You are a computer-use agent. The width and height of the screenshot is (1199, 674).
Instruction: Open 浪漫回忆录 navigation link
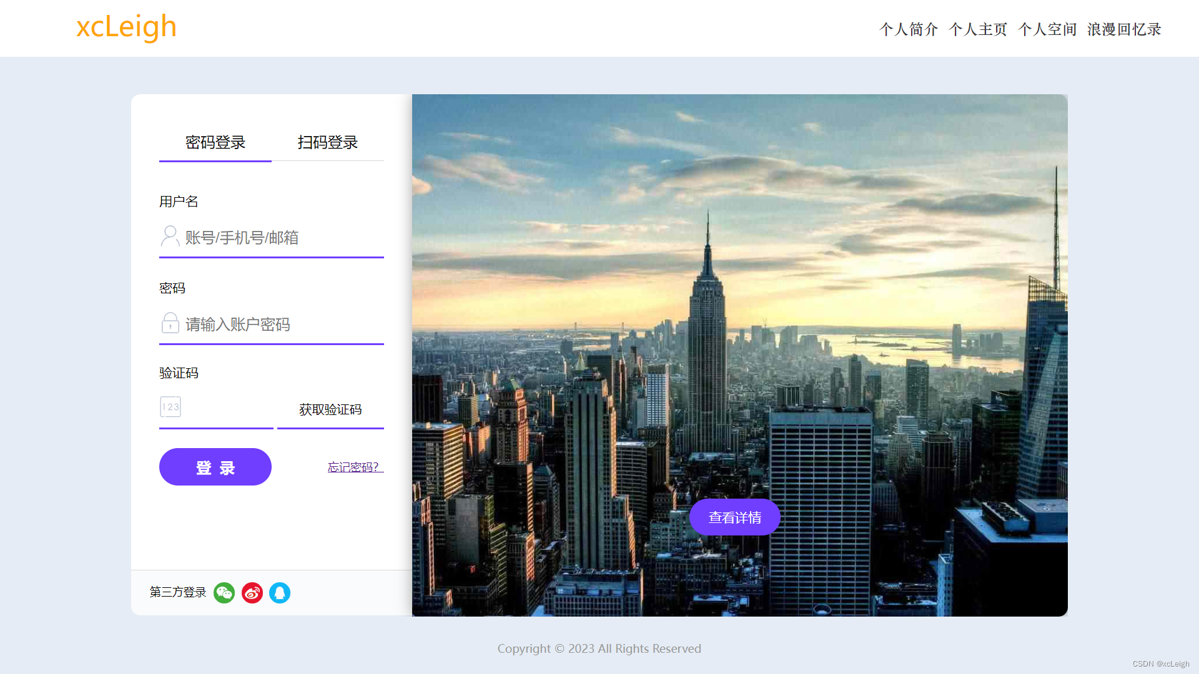tap(1124, 29)
